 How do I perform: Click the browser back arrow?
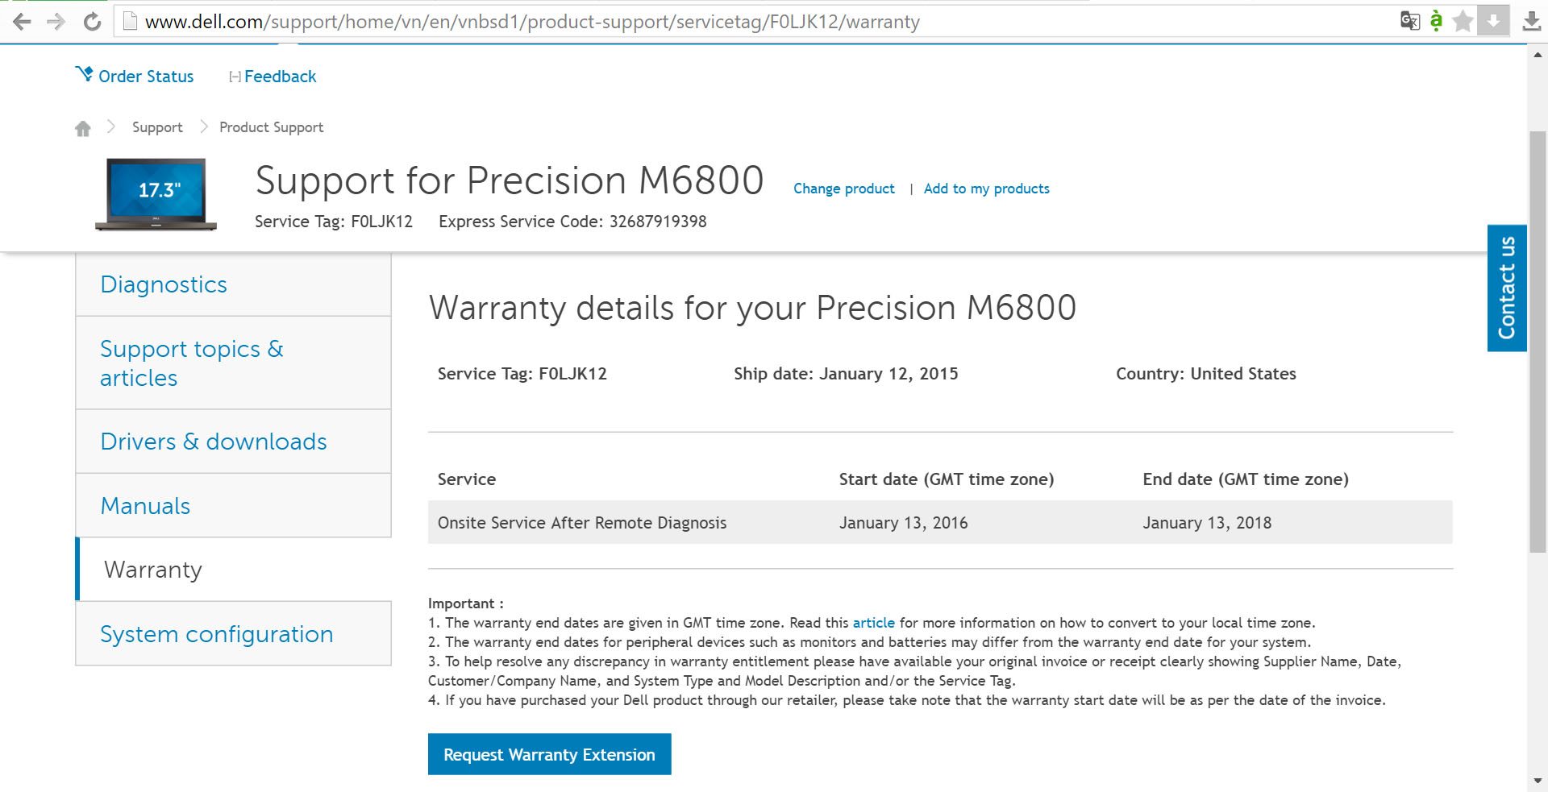pyautogui.click(x=22, y=22)
